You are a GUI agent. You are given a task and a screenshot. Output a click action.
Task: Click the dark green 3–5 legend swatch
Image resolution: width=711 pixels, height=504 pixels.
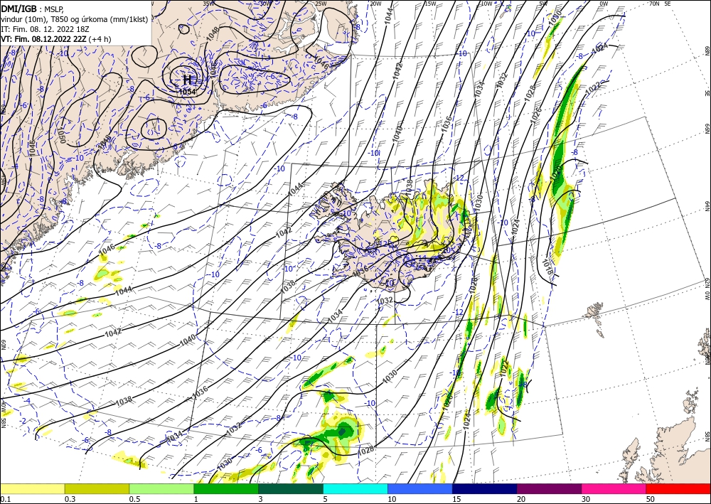click(x=291, y=488)
